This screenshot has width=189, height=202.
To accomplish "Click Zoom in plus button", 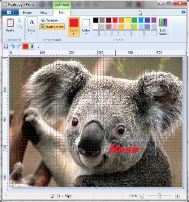I will (177, 196).
